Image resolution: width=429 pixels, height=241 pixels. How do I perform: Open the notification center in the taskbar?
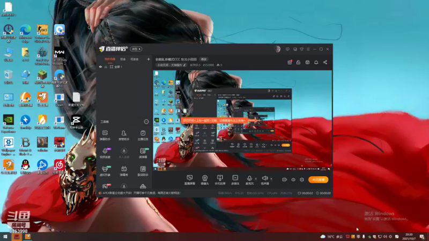click(x=422, y=237)
